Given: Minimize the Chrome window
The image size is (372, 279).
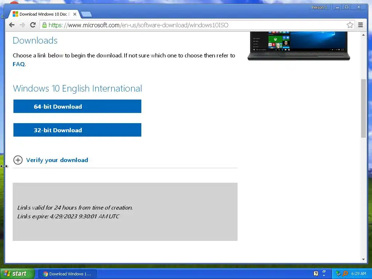Looking at the screenshot, I should click(337, 7).
